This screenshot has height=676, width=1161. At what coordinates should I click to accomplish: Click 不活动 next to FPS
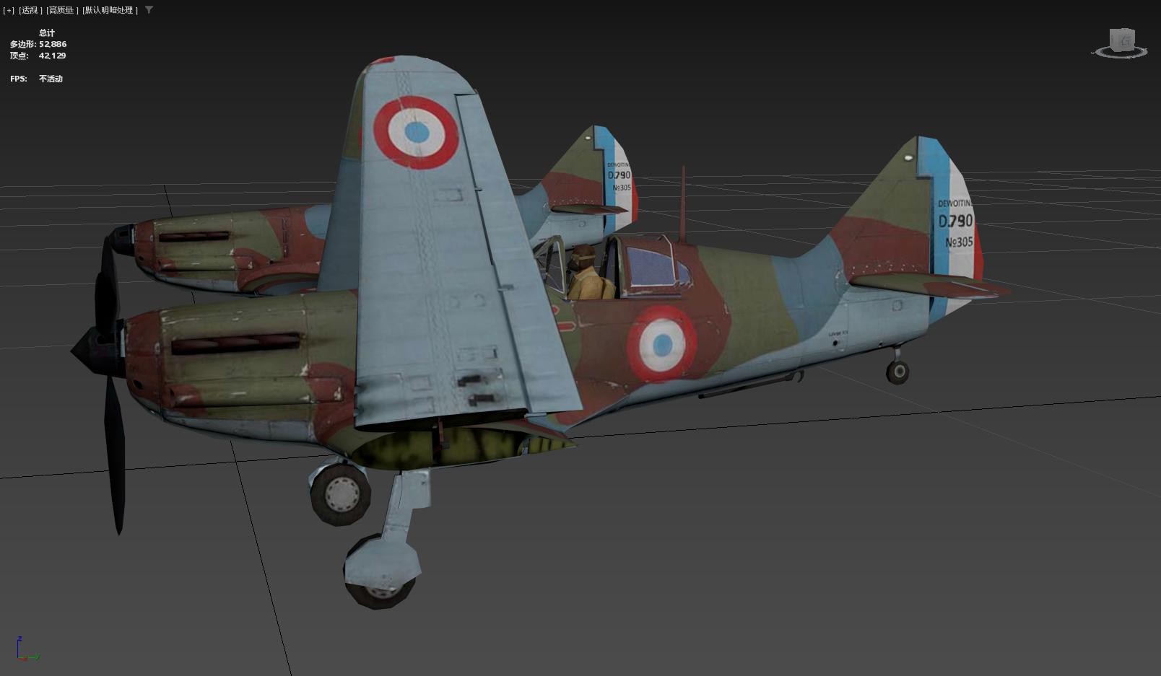(x=49, y=78)
